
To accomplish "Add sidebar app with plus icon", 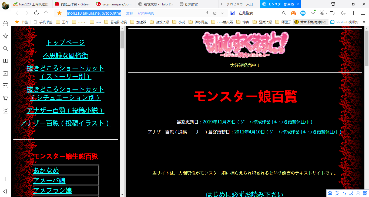I will (x=5, y=179).
